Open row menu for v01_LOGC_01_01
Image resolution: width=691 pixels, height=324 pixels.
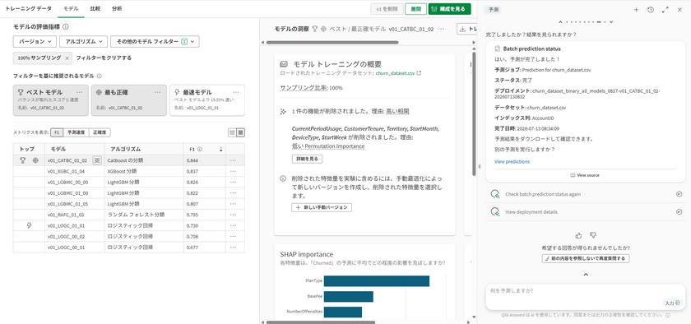[x=233, y=225]
